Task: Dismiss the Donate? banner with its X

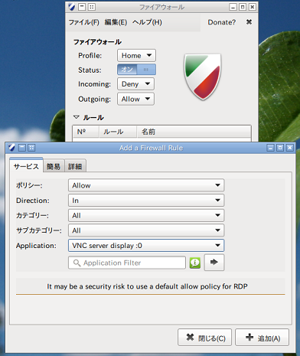Action: pyautogui.click(x=249, y=22)
